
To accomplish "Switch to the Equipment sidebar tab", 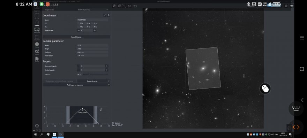I will [x=37, y=9].
